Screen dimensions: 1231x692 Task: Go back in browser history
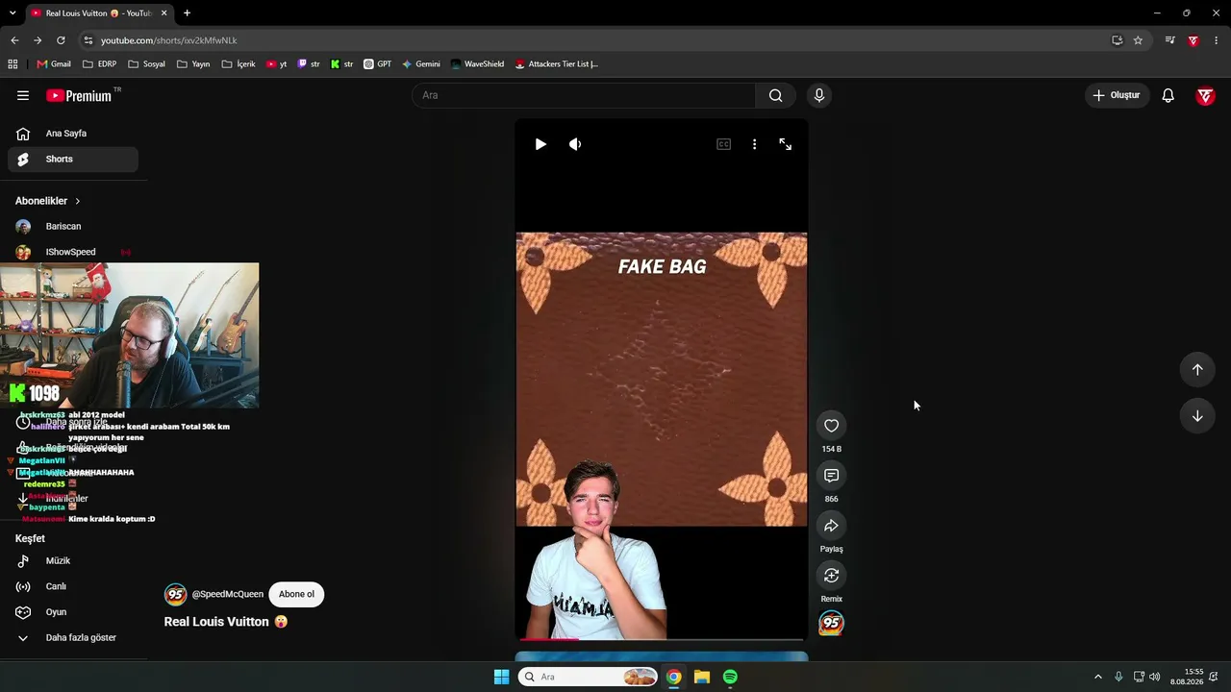[14, 40]
